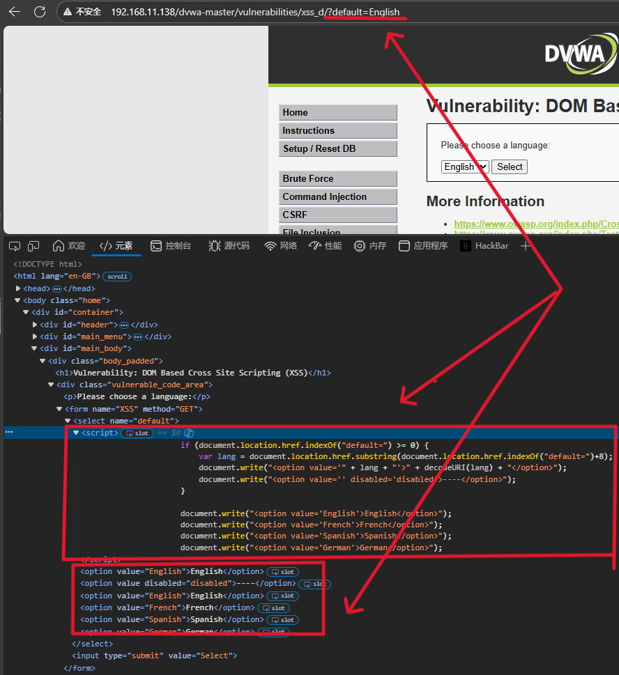Open the Sources (源代码) panel

tap(229, 246)
